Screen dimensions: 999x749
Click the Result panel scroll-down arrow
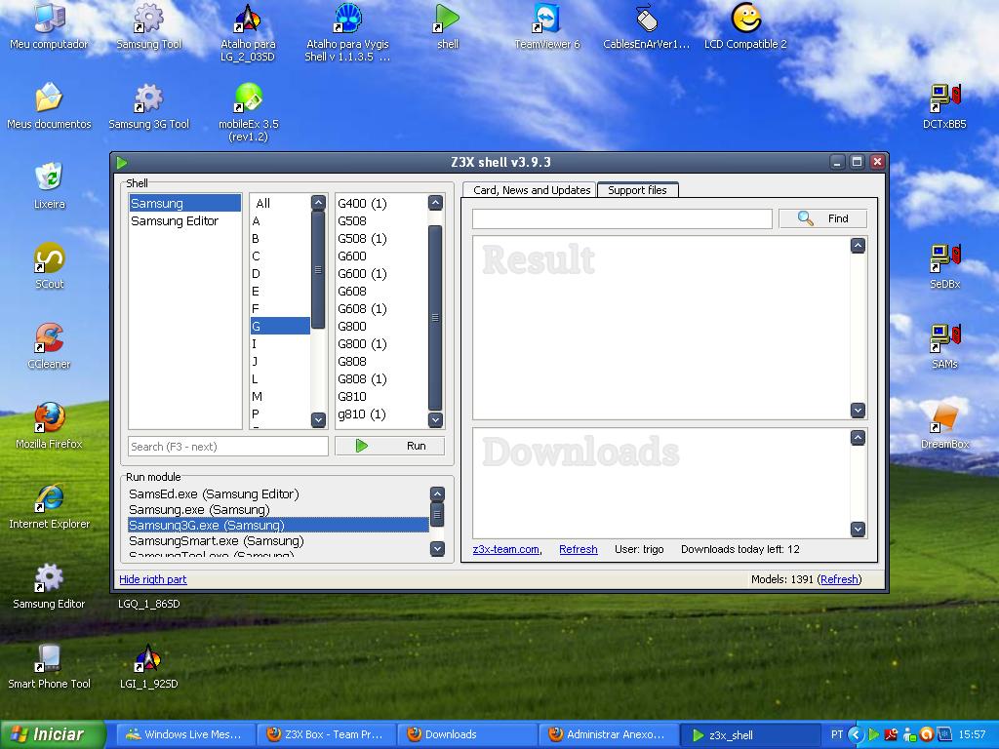pyautogui.click(x=858, y=411)
